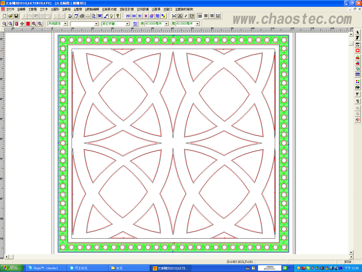Toggle the italic text button
Image resolution: width=362 pixels, height=272 pixels.
[x=186, y=16]
